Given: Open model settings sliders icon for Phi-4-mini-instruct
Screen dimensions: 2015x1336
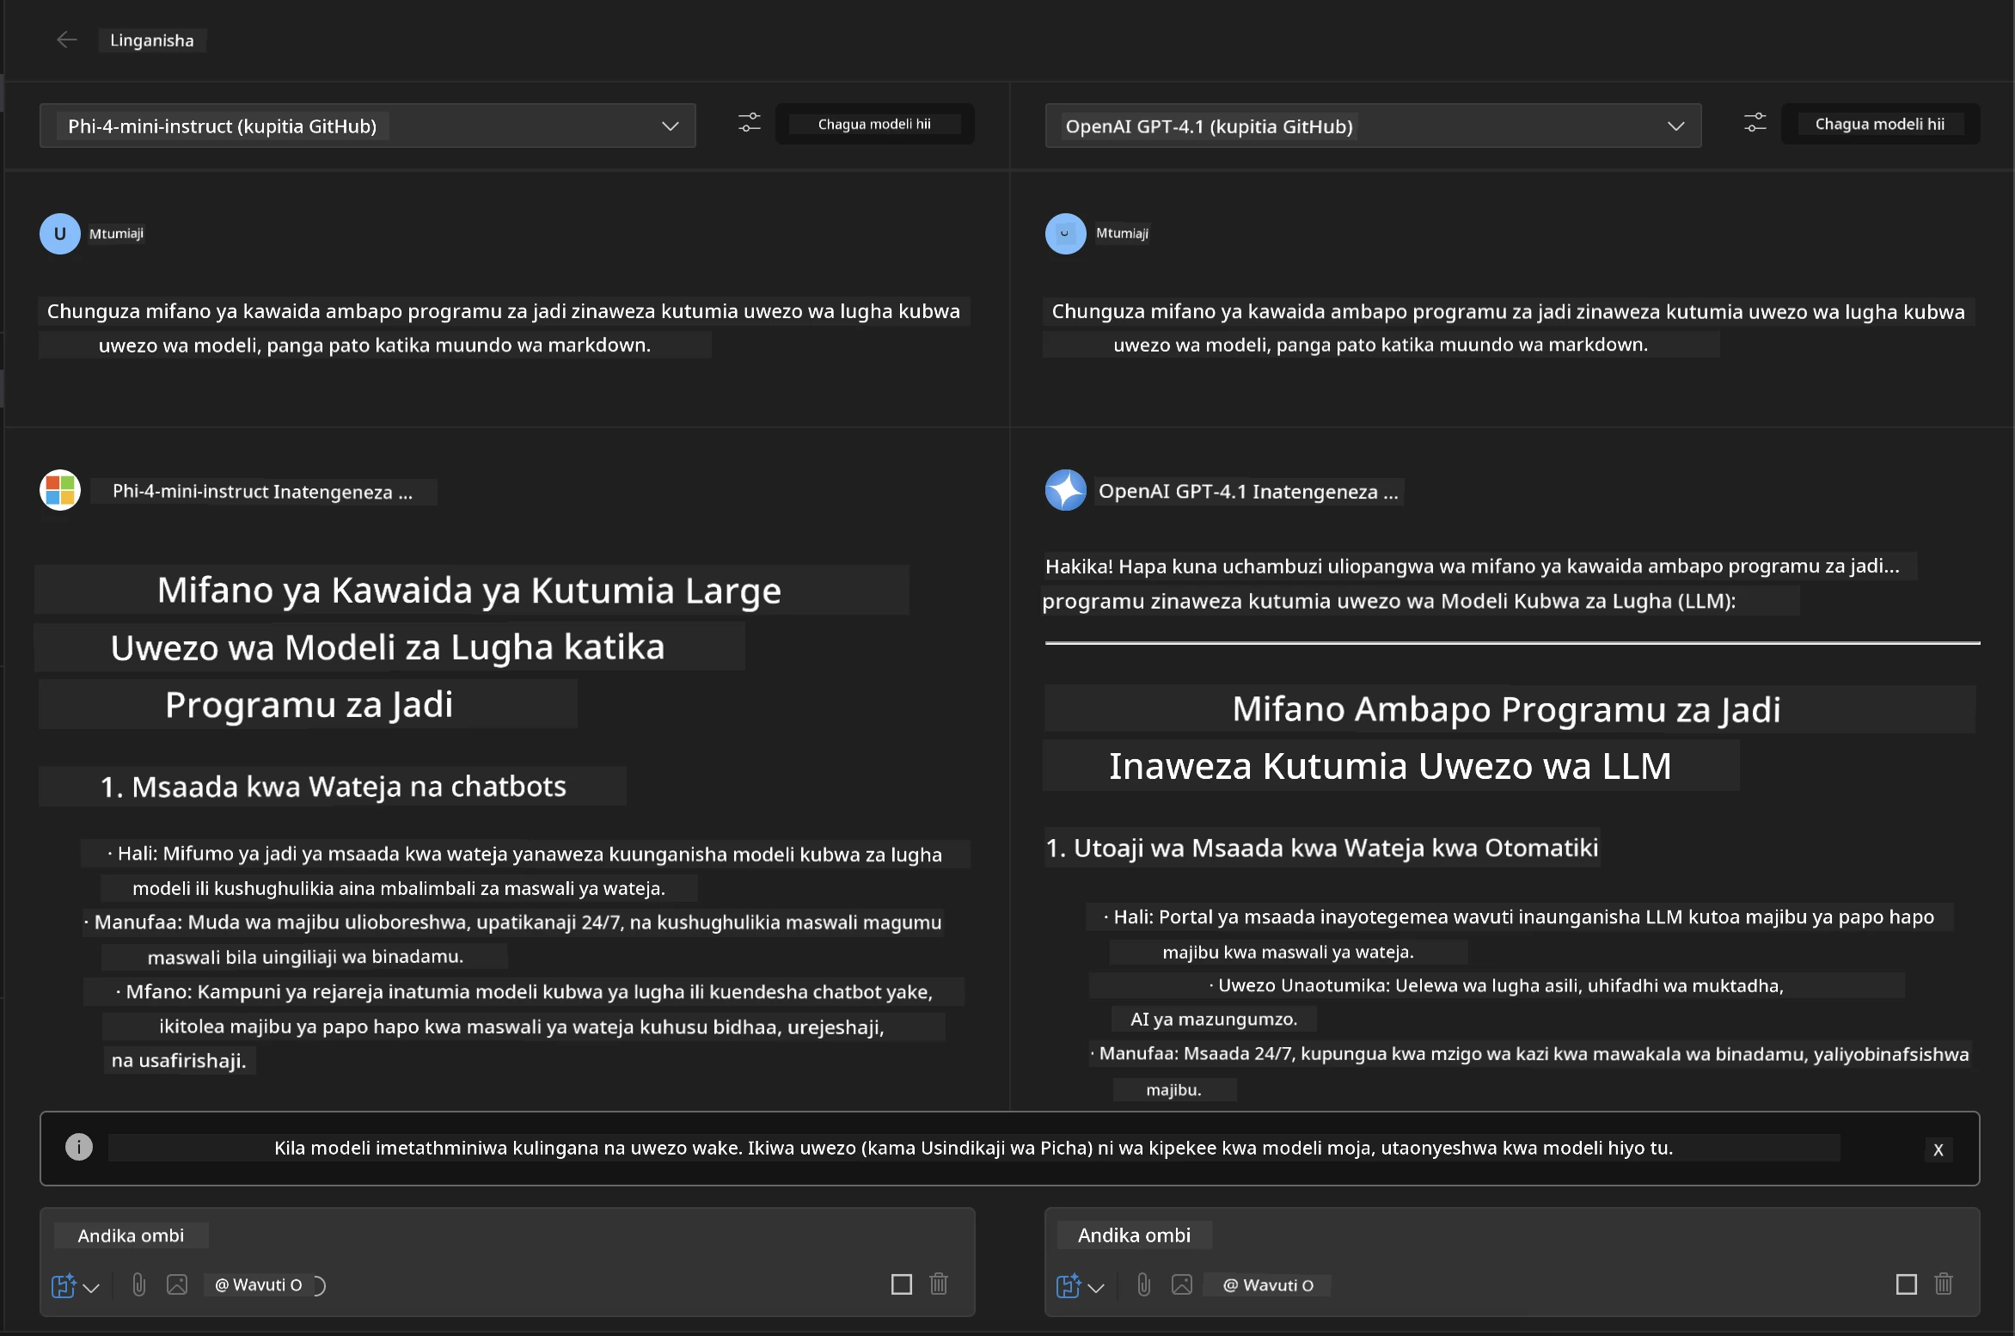Looking at the screenshot, I should click(x=749, y=123).
